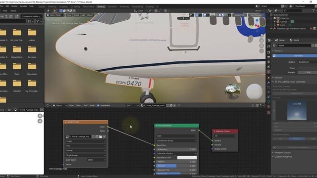
Task: Open the GGX distribution dropdown in Principled BSDF
Action: 176,136
